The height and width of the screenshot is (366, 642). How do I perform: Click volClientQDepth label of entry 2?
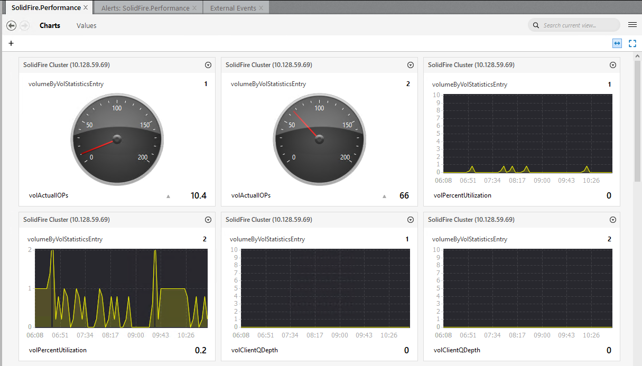[x=457, y=350]
